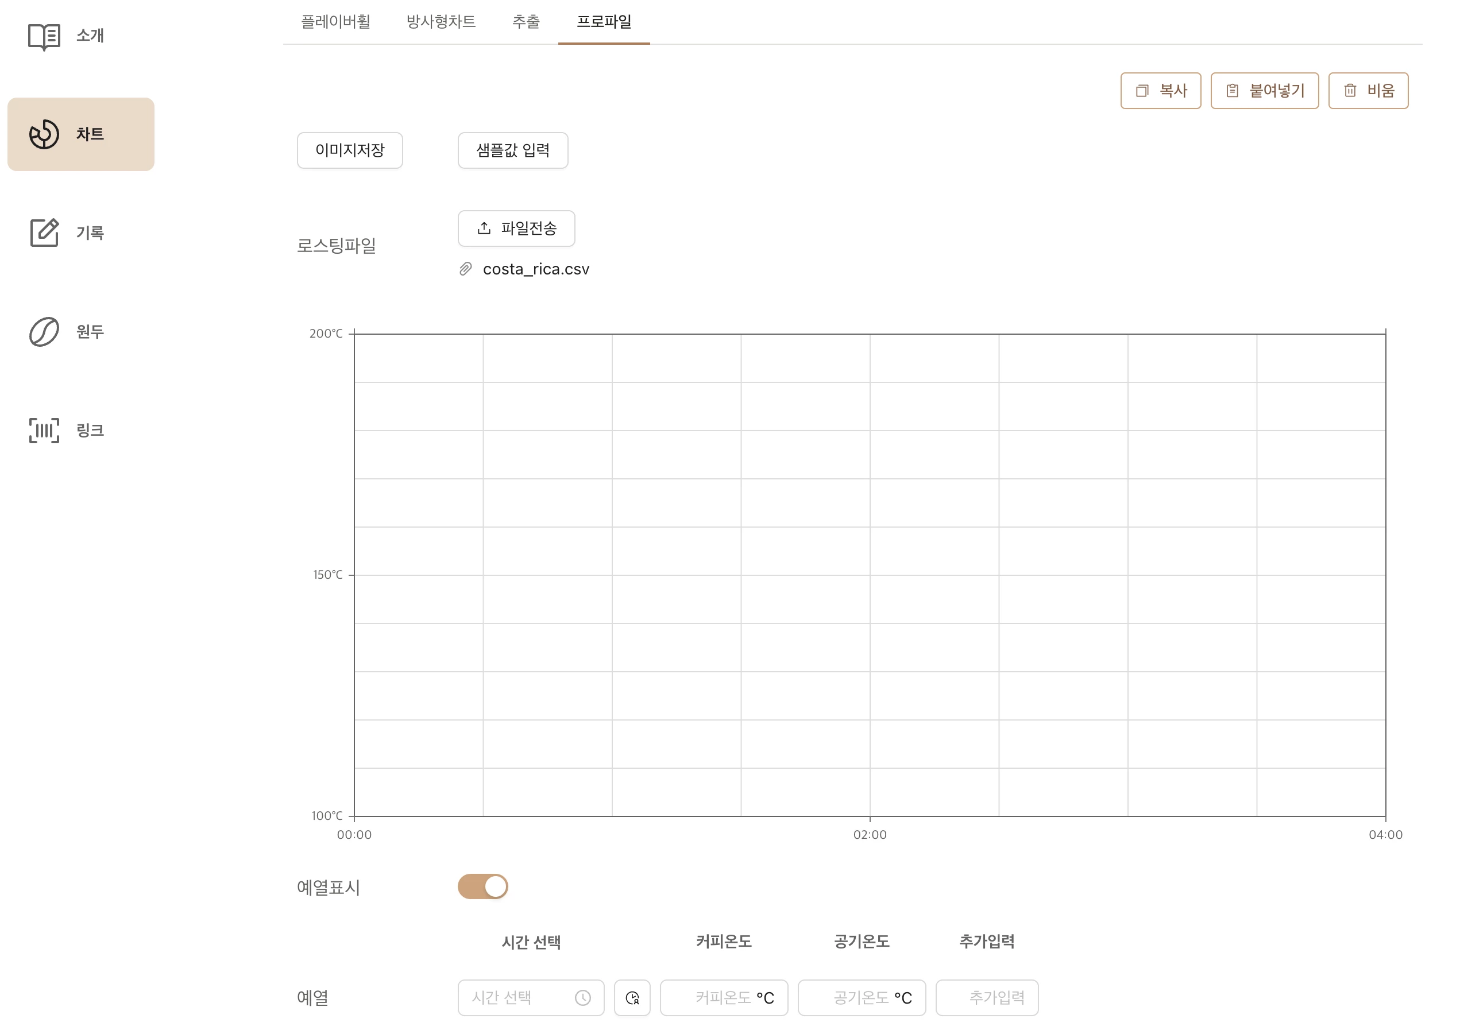Click the 파일전송 upload button
The width and height of the screenshot is (1460, 1030).
pos(516,229)
